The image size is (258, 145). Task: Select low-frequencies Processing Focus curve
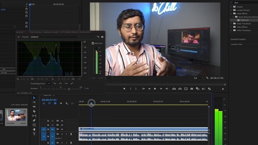[55, 83]
